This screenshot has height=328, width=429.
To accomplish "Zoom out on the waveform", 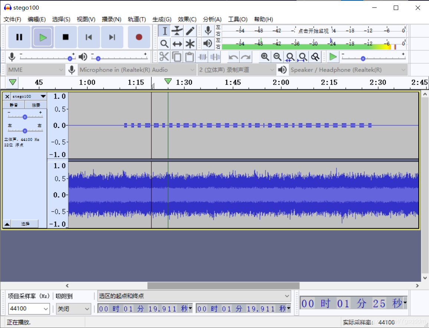I will coord(277,57).
